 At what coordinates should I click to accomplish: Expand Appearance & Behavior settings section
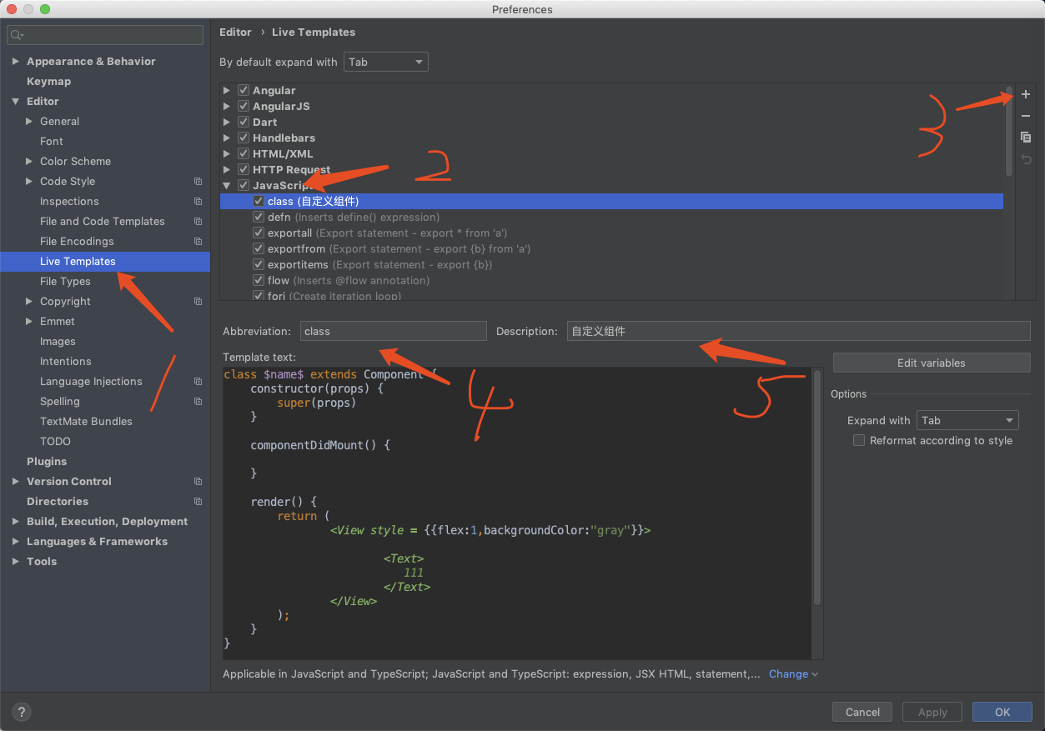16,61
